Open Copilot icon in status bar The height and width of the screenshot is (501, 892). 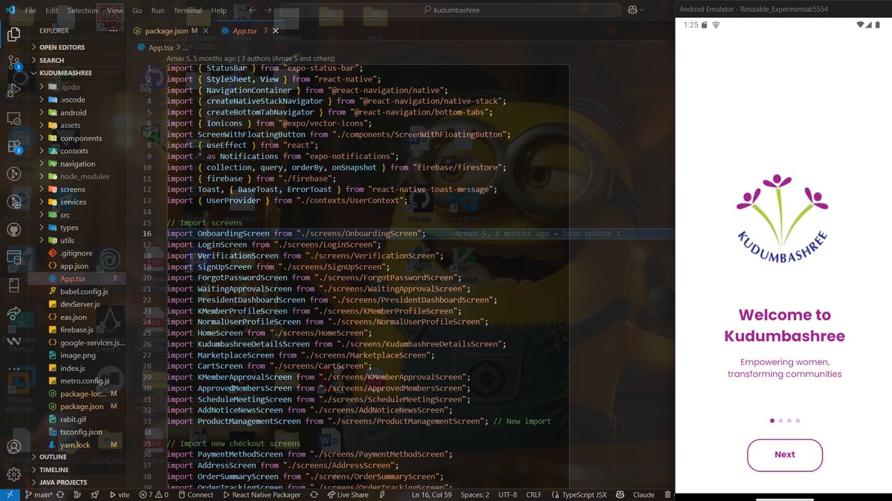coord(620,494)
